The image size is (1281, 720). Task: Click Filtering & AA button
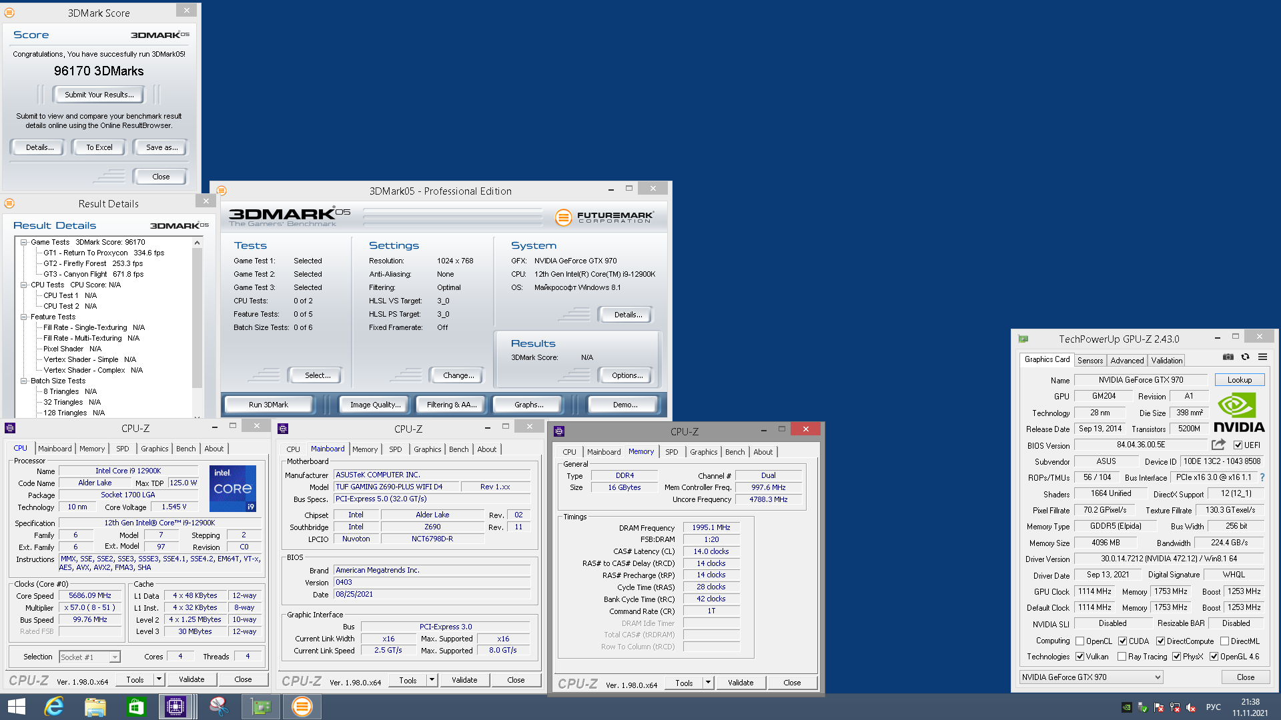(452, 405)
